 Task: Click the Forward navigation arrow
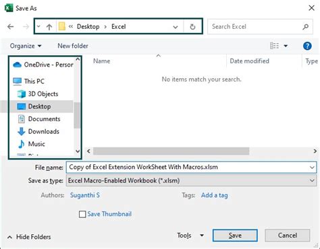point(26,27)
